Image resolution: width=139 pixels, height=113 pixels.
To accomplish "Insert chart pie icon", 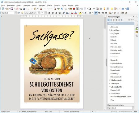I will 74,9.
